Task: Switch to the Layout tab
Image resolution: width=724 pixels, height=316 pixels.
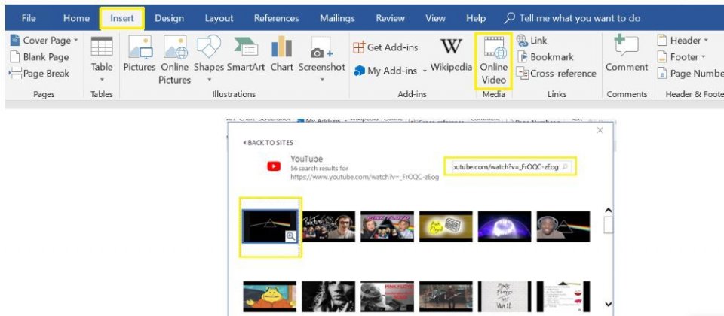Action: coord(219,18)
